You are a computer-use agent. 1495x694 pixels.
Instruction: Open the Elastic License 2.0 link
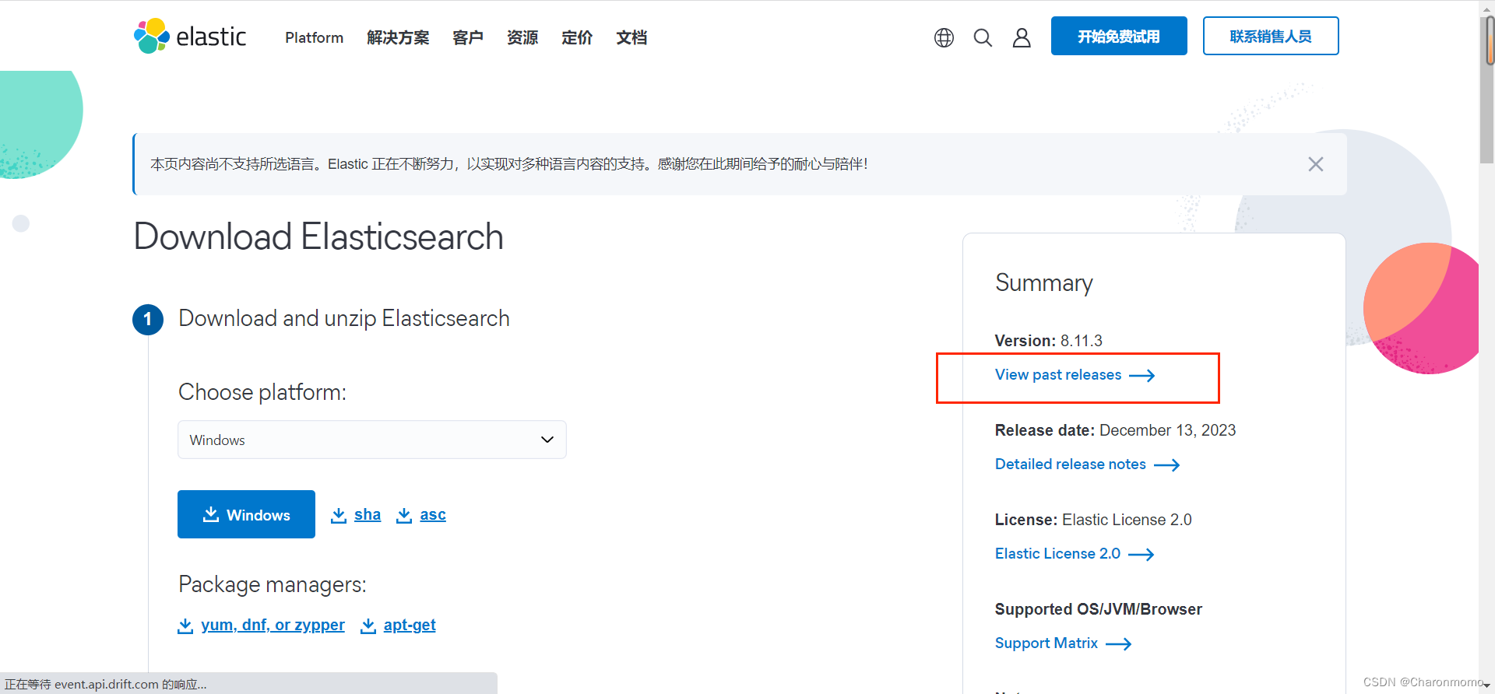pos(1057,554)
